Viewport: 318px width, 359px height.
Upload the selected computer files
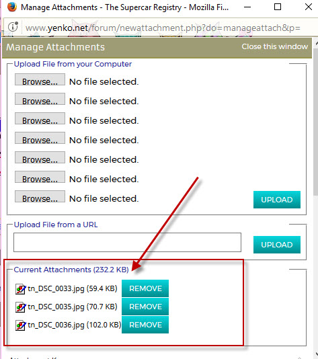click(x=277, y=200)
